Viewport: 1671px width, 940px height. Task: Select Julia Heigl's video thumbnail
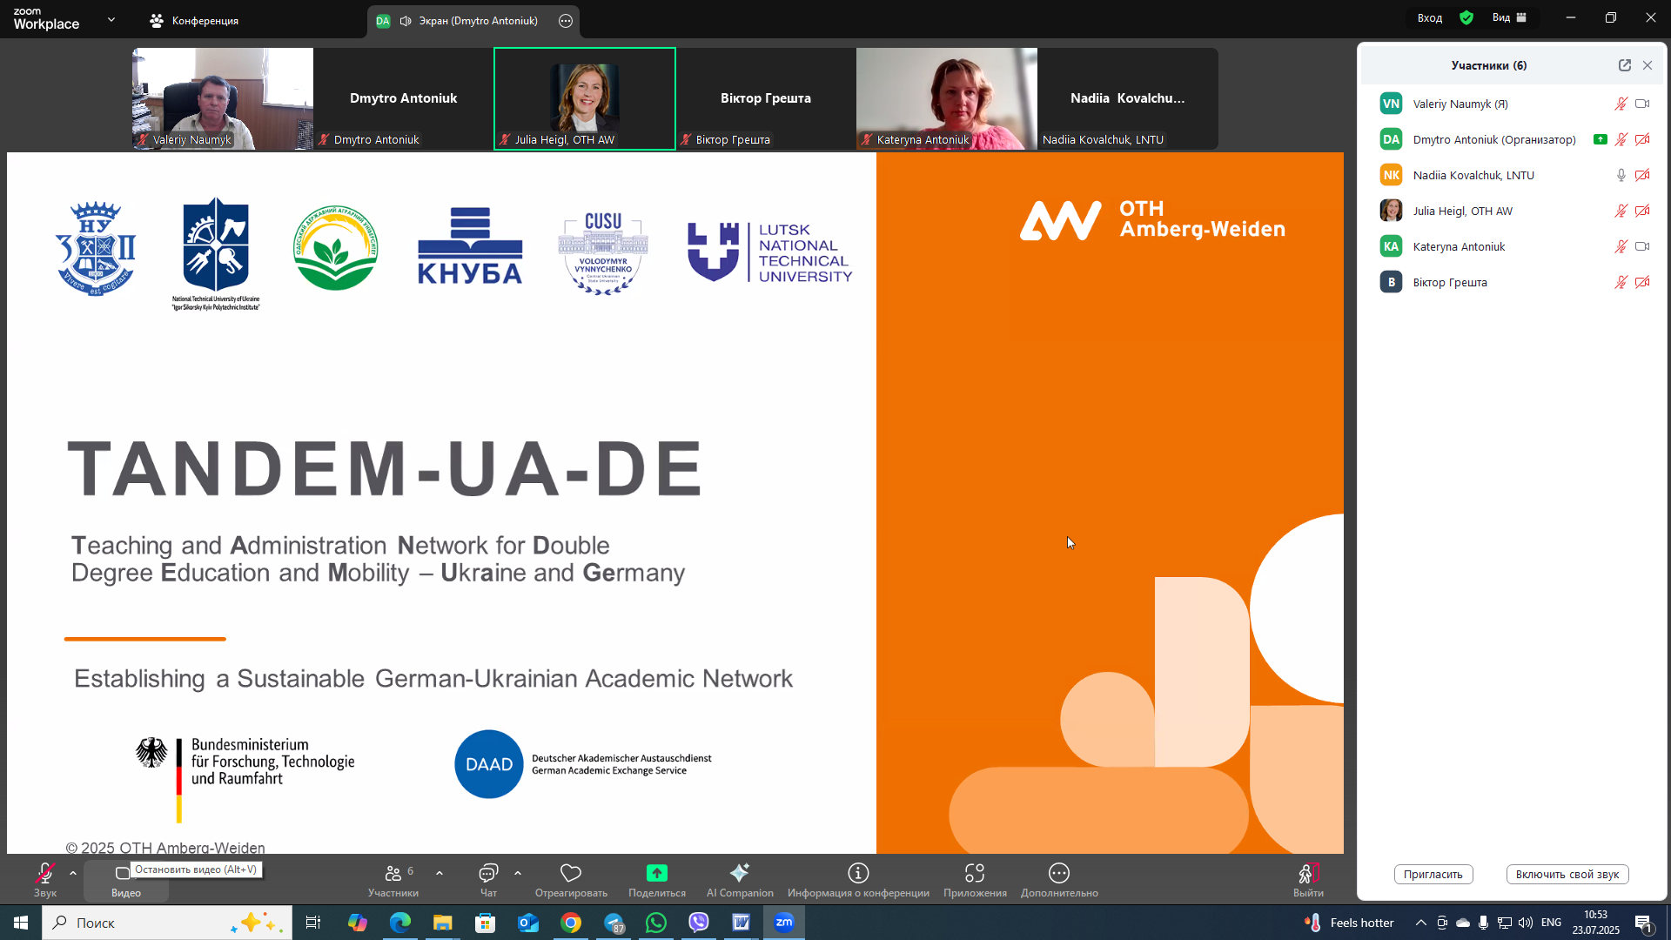[x=584, y=97]
